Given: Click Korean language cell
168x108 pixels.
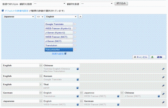Looking at the screenshot, I should pos(61,76).
